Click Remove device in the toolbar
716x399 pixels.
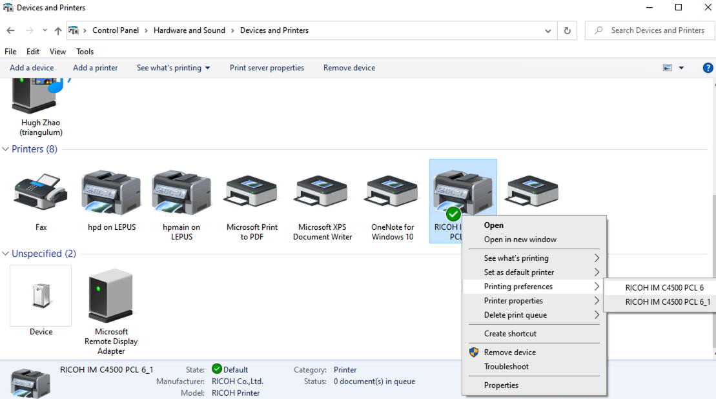click(349, 68)
